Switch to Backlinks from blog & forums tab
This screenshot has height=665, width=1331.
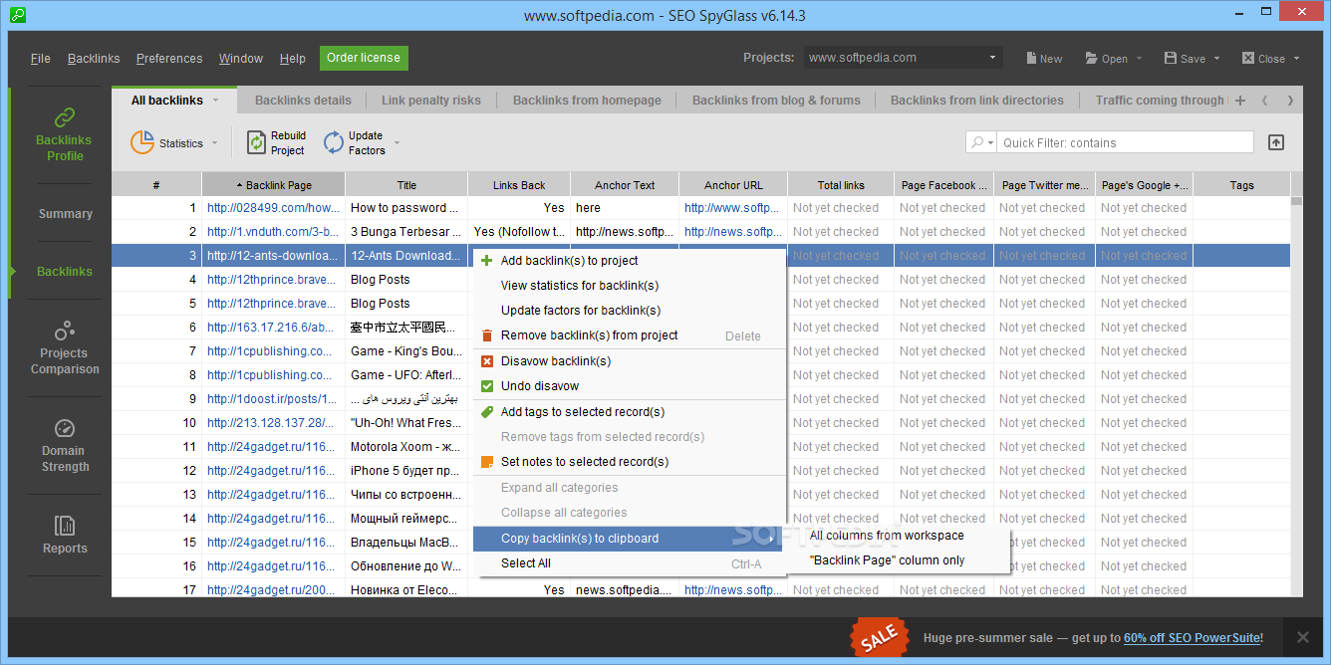(x=776, y=101)
